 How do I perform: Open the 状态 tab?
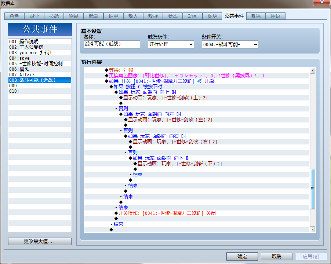pos(173,16)
